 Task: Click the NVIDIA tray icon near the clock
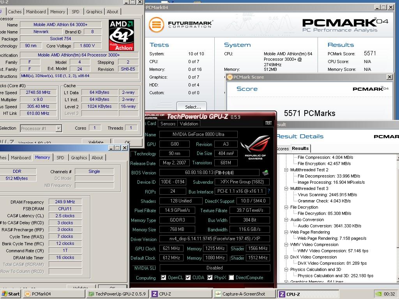pos(379,294)
